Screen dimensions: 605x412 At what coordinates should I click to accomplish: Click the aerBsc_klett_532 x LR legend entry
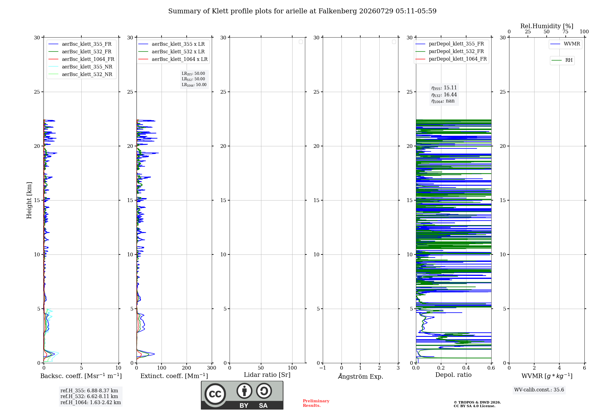point(172,52)
